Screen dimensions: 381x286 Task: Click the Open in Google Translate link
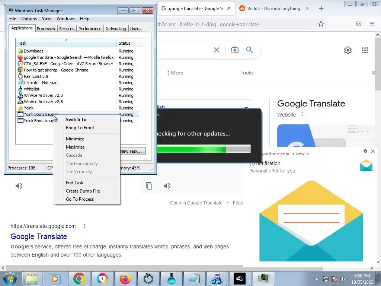coord(196,203)
